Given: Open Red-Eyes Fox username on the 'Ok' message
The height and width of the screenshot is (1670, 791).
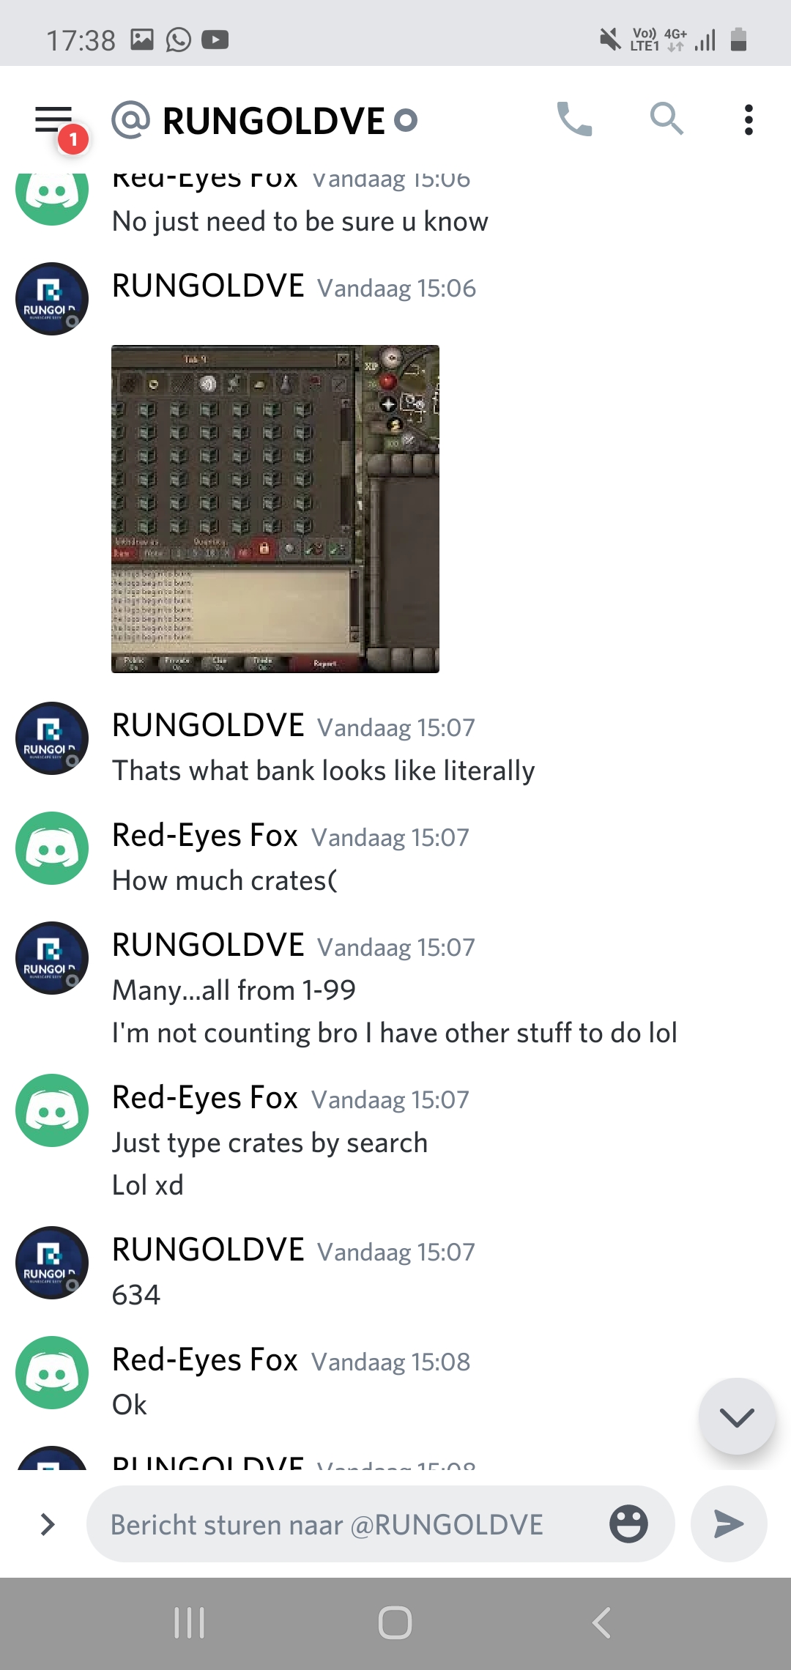Looking at the screenshot, I should click(x=205, y=1360).
